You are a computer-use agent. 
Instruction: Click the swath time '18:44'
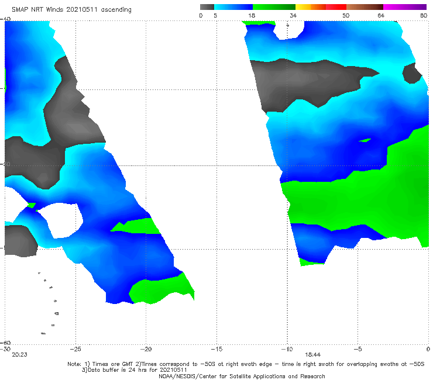click(312, 355)
